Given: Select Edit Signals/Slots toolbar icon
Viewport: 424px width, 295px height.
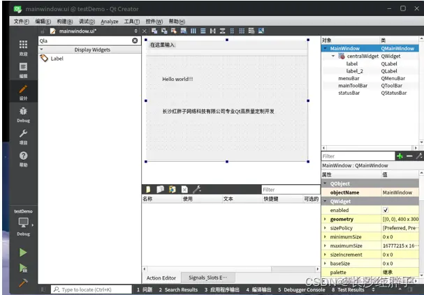Looking at the screenshot, I should click(x=164, y=31).
